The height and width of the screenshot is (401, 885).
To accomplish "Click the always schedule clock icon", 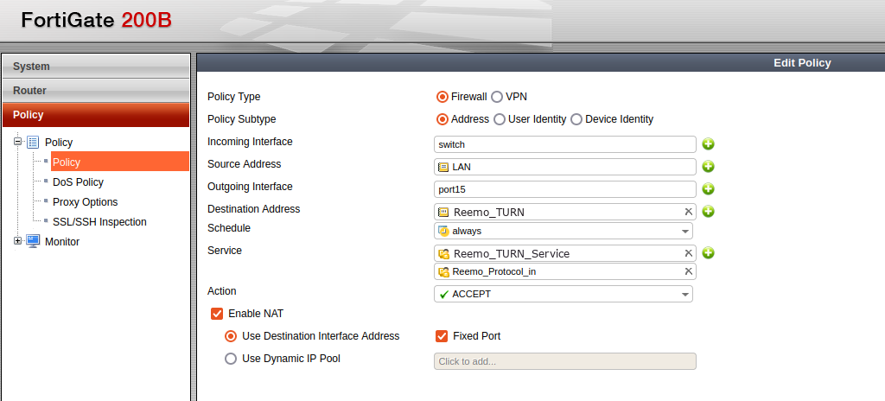I will pyautogui.click(x=443, y=231).
